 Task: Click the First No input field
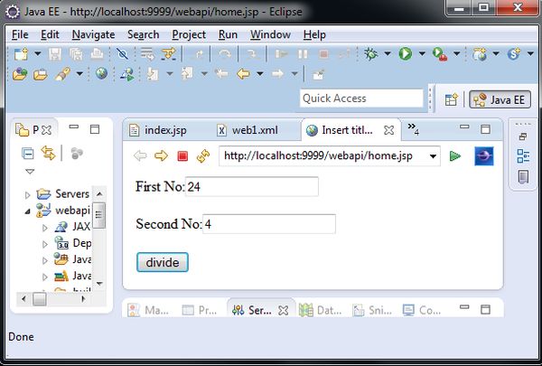click(x=252, y=186)
